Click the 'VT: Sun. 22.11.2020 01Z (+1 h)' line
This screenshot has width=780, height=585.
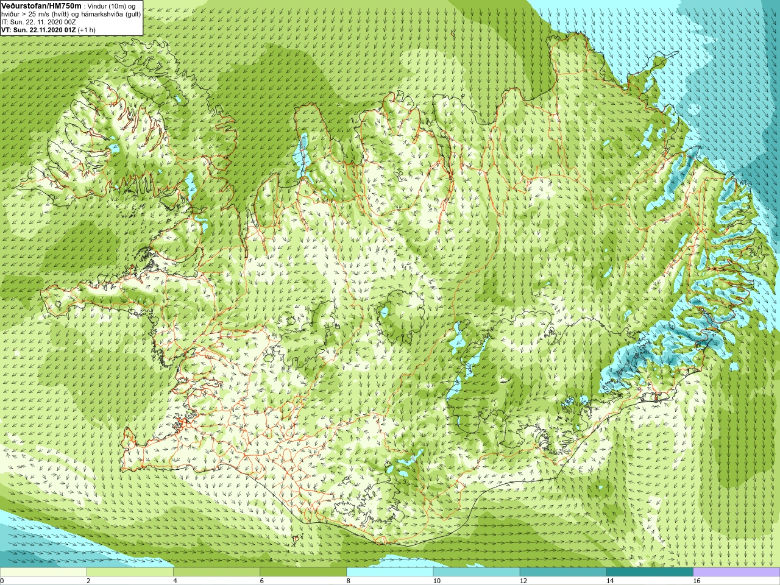coord(48,30)
